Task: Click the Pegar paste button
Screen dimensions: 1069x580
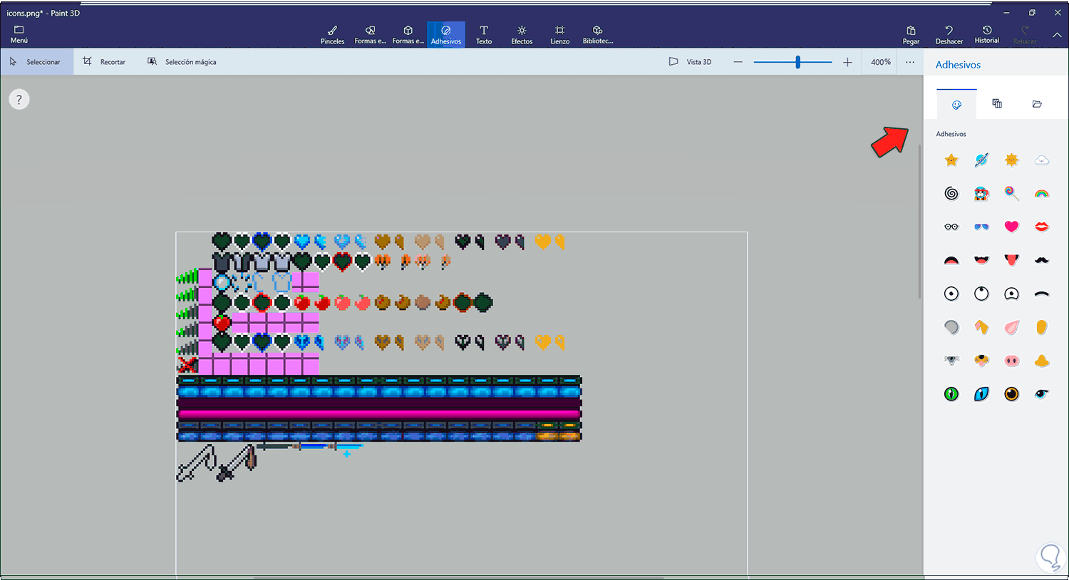Action: point(911,35)
